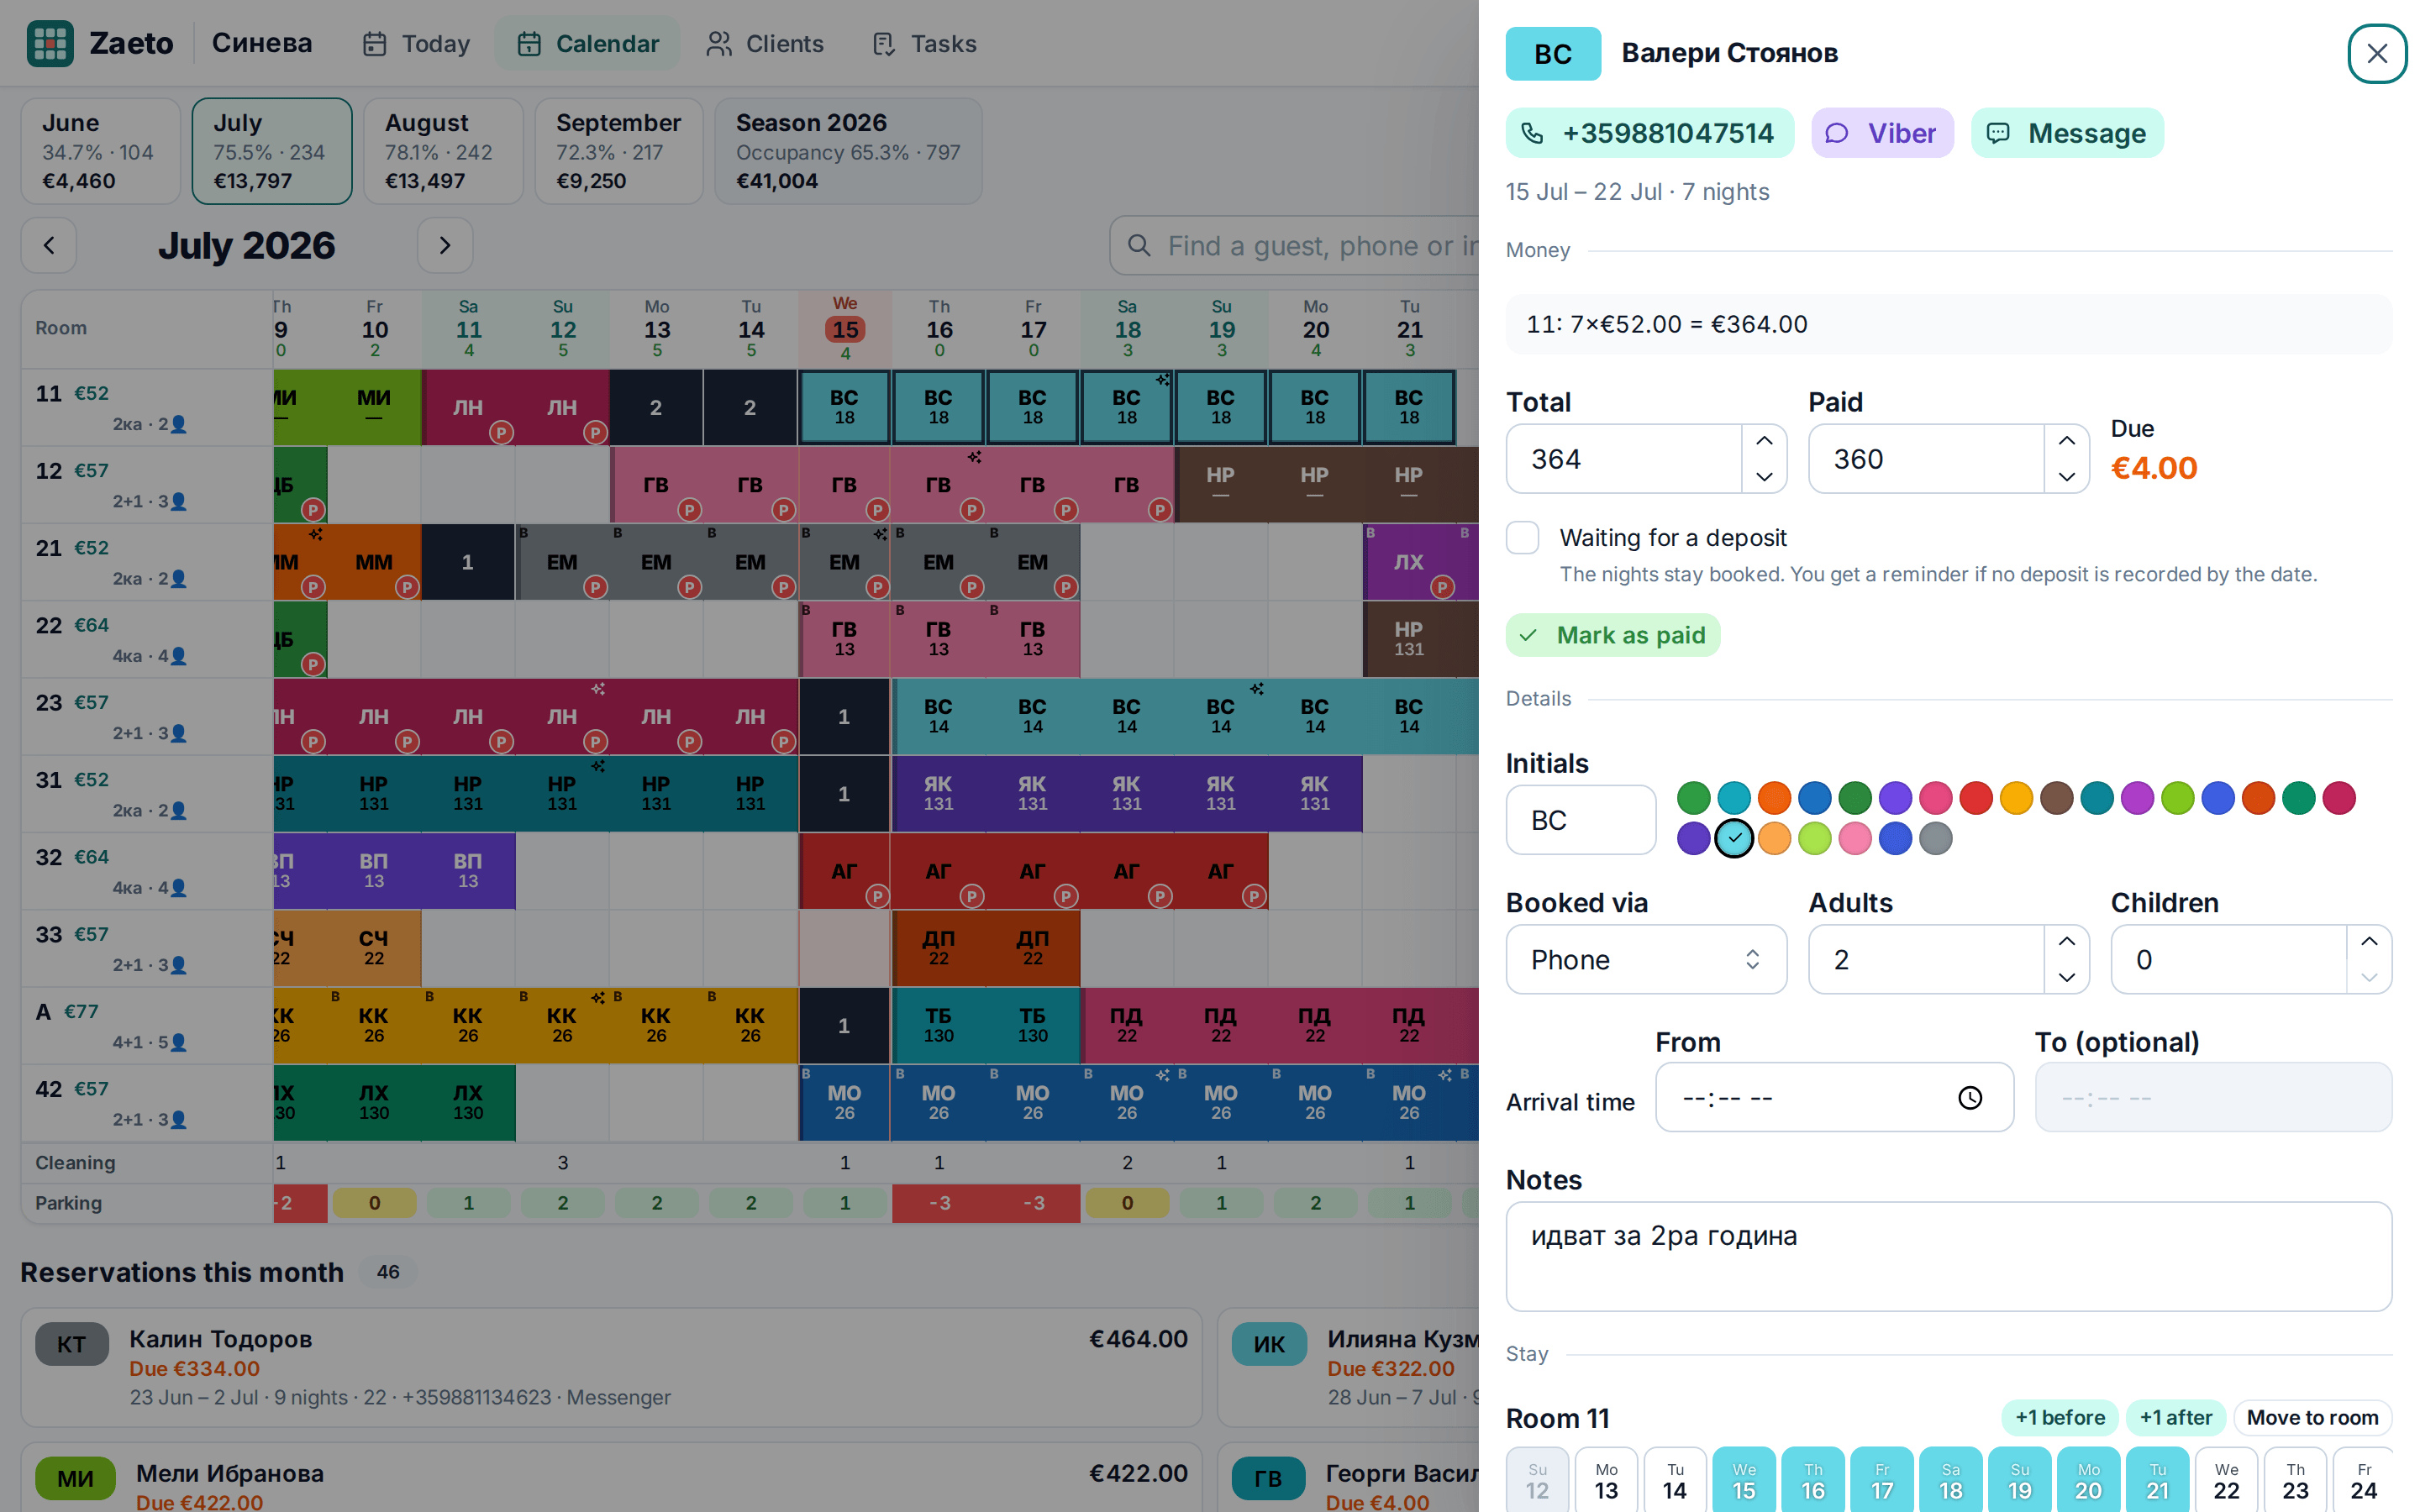This screenshot has height=1512, width=2420.
Task: Call the phone number +359881047514
Action: (x=1649, y=133)
